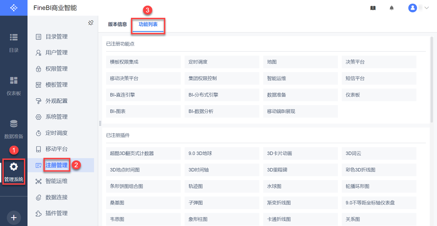Click the 3D词云 plugin item
This screenshot has width=437, height=226.
pos(379,153)
